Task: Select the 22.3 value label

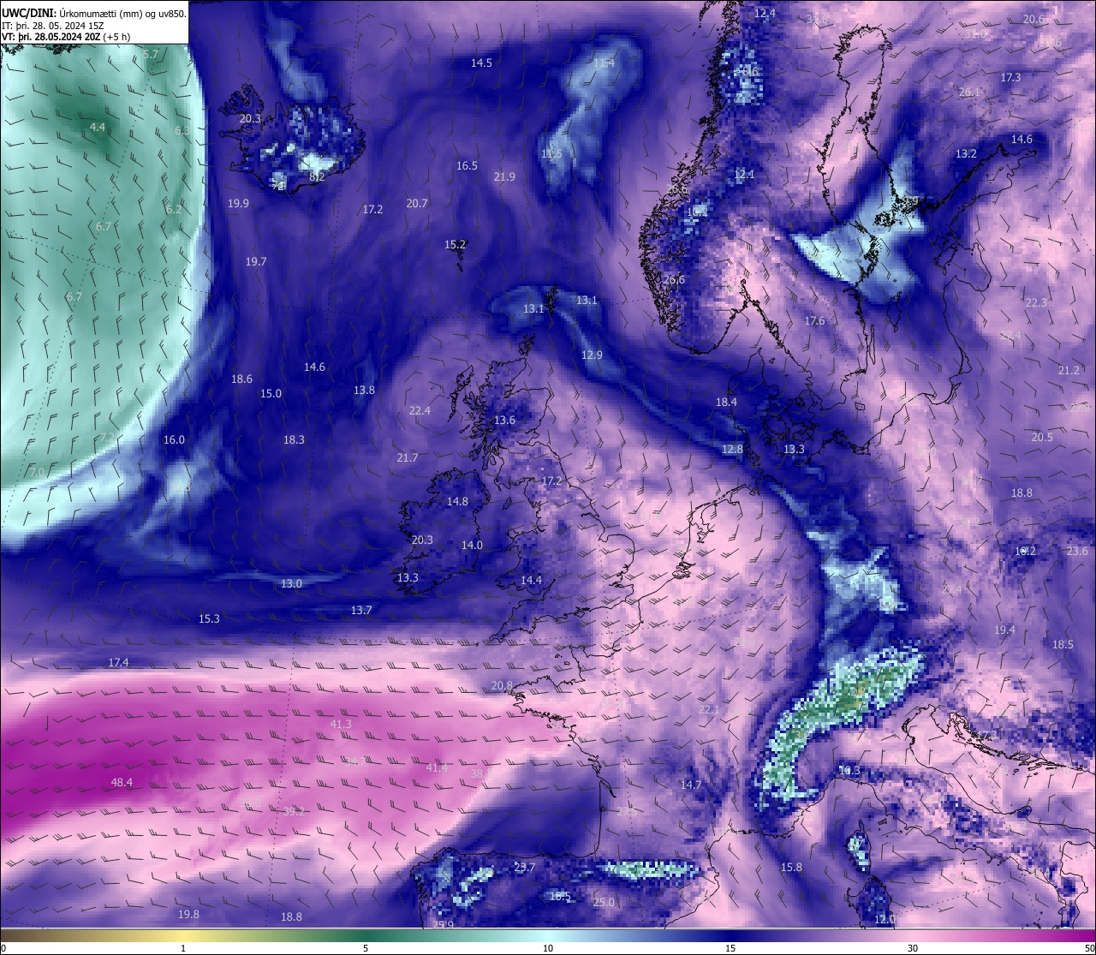Action: tap(1036, 302)
